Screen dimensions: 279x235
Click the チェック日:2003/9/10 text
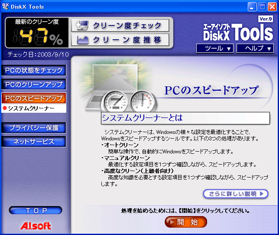tap(38, 54)
